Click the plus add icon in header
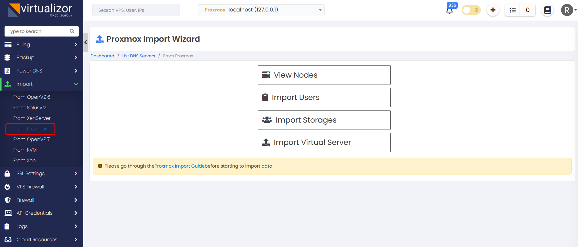 (493, 10)
